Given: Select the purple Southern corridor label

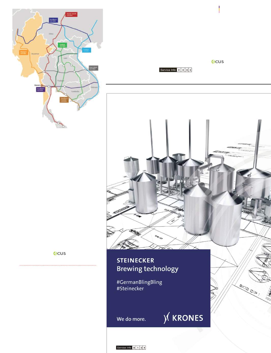Looking at the screenshot, I should point(40,89).
